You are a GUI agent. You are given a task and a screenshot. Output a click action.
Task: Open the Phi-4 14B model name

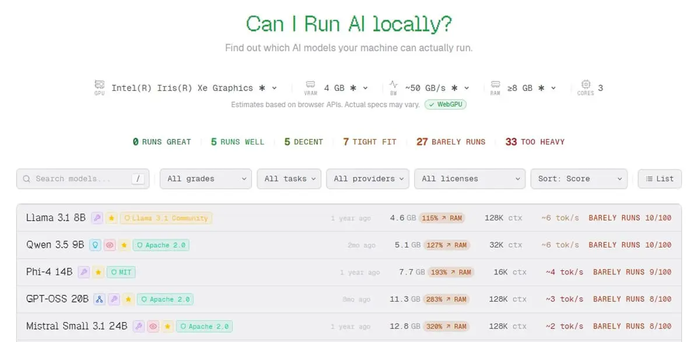50,272
